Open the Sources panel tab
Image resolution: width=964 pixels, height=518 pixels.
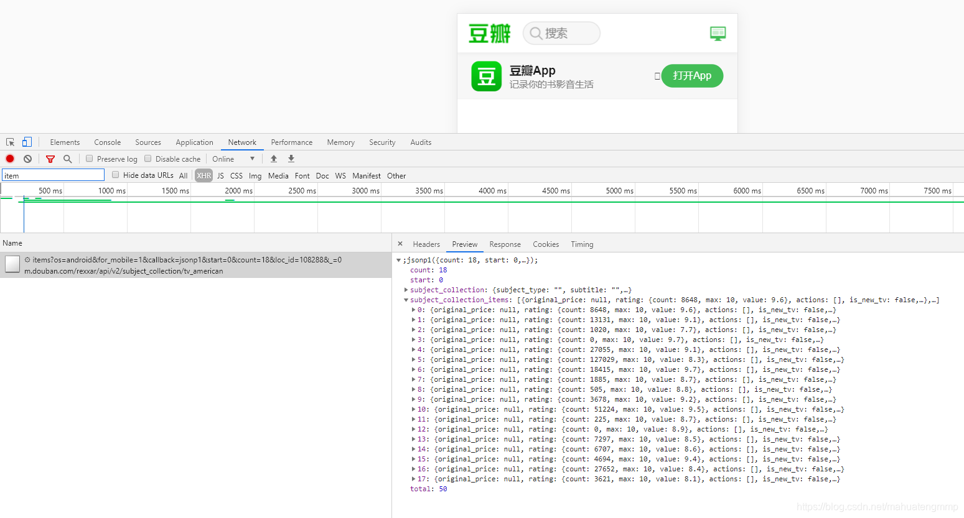(x=148, y=142)
